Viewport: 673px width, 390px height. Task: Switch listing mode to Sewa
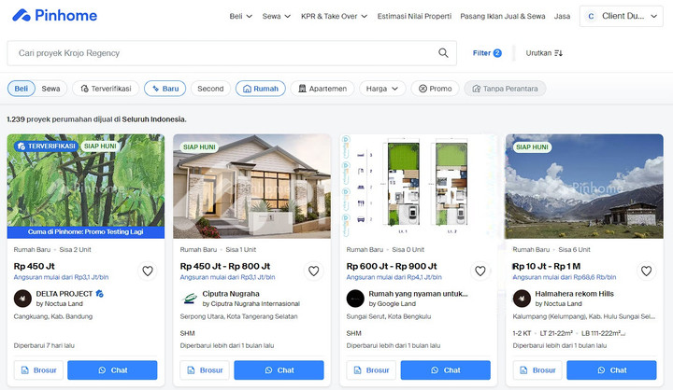(50, 89)
